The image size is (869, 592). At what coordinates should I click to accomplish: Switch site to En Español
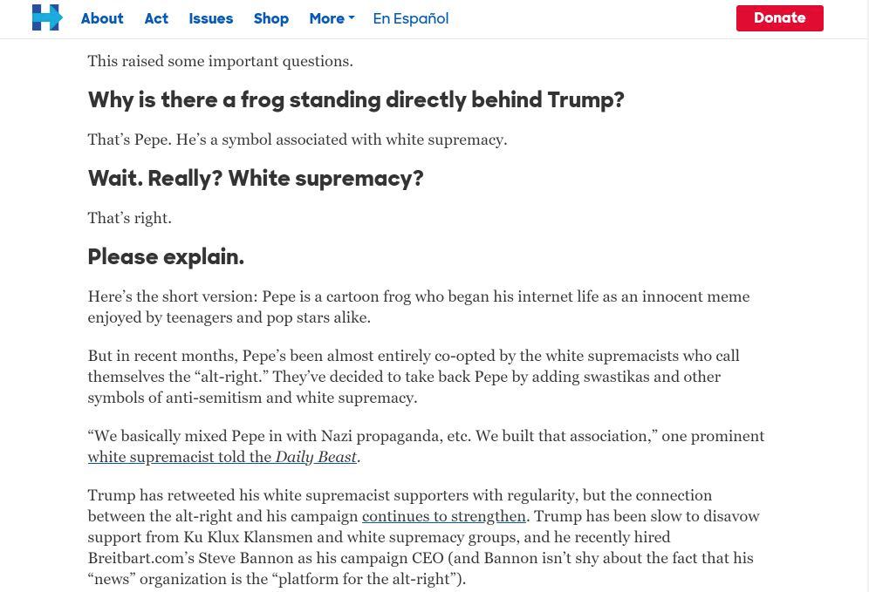click(411, 19)
